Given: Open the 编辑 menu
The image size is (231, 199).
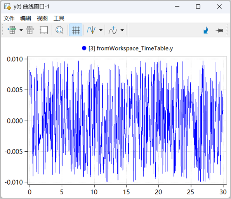Looking at the screenshot, I should coord(26,18).
